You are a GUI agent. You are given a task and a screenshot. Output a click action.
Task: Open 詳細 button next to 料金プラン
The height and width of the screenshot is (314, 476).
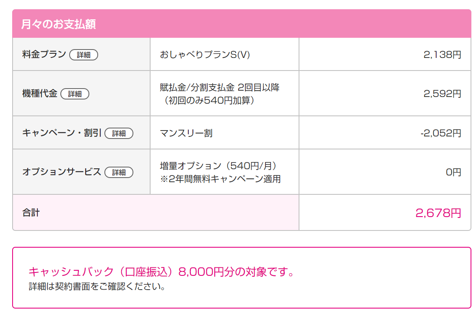tap(83, 55)
